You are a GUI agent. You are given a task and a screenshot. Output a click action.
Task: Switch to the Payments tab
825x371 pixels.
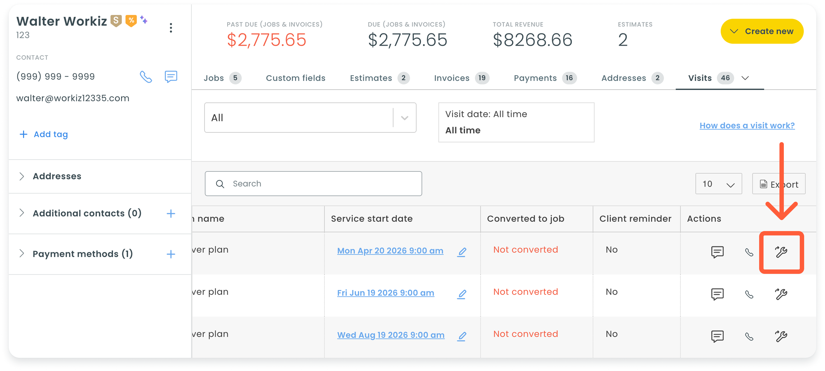click(x=545, y=78)
